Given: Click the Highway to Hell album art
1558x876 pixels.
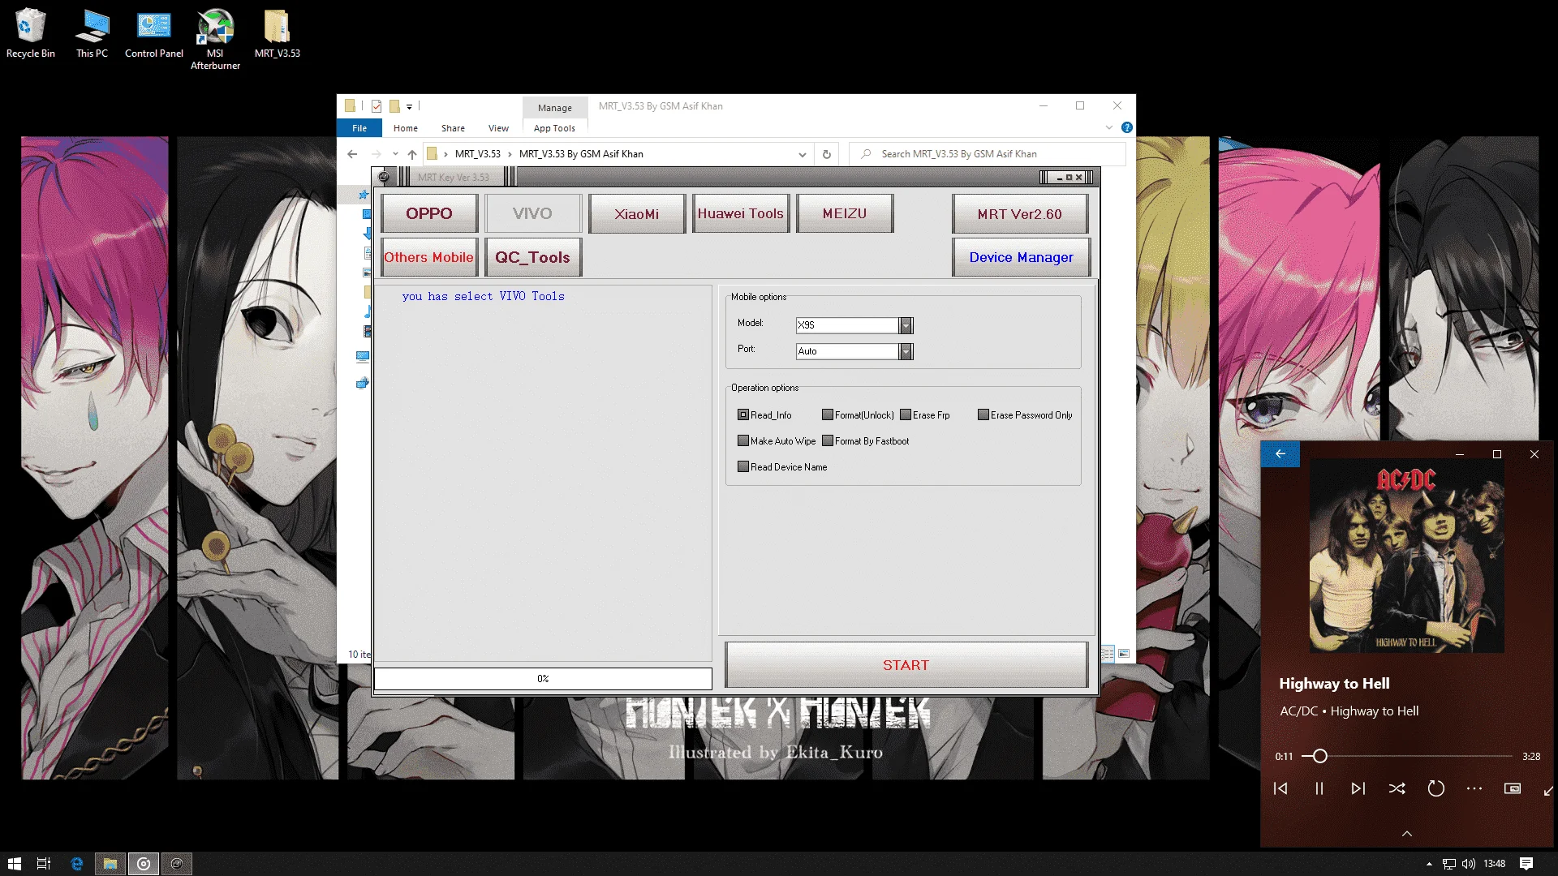Looking at the screenshot, I should pyautogui.click(x=1407, y=556).
